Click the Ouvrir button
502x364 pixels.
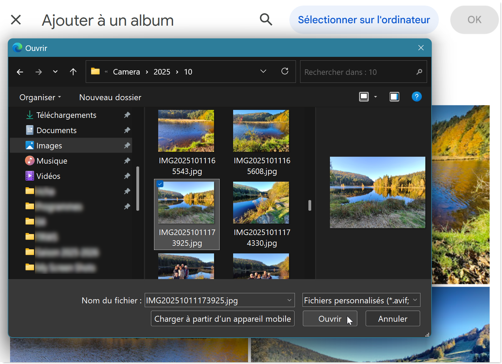click(x=330, y=319)
